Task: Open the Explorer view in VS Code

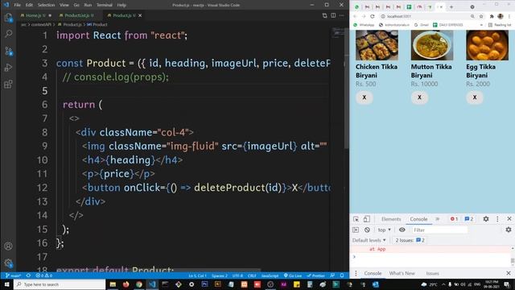Action: (8, 18)
